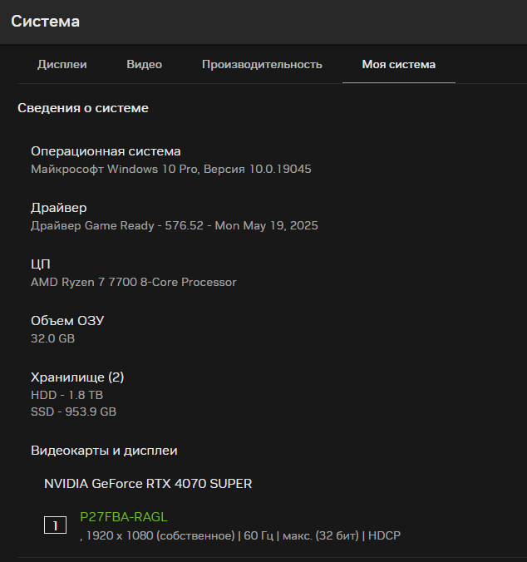Click the Сведения о системе heading
This screenshot has width=527, height=562.
[x=83, y=108]
